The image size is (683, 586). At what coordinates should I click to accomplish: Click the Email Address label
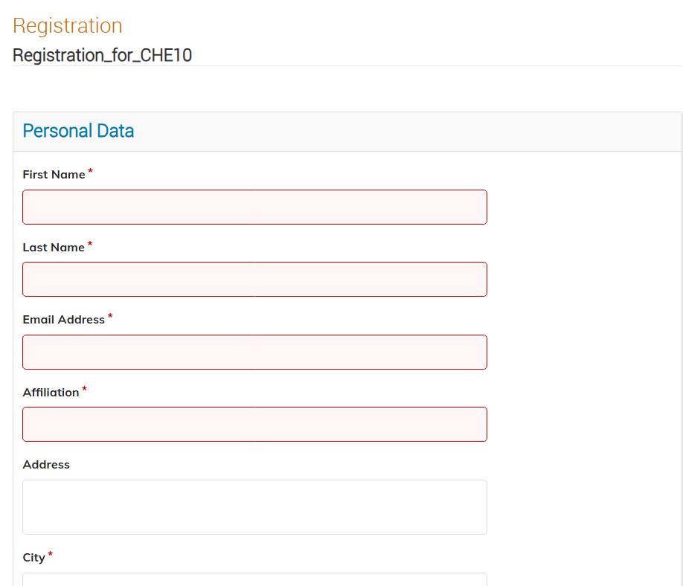[63, 320]
